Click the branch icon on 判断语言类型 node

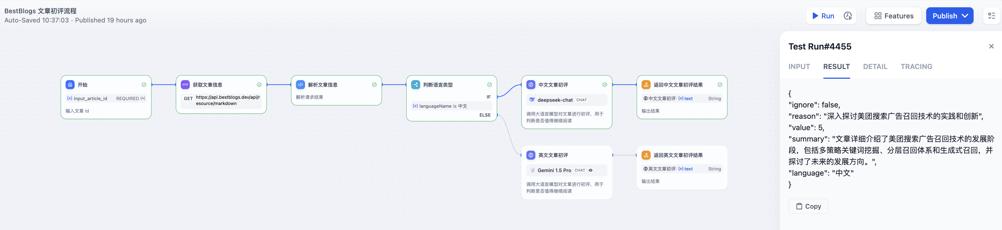415,84
